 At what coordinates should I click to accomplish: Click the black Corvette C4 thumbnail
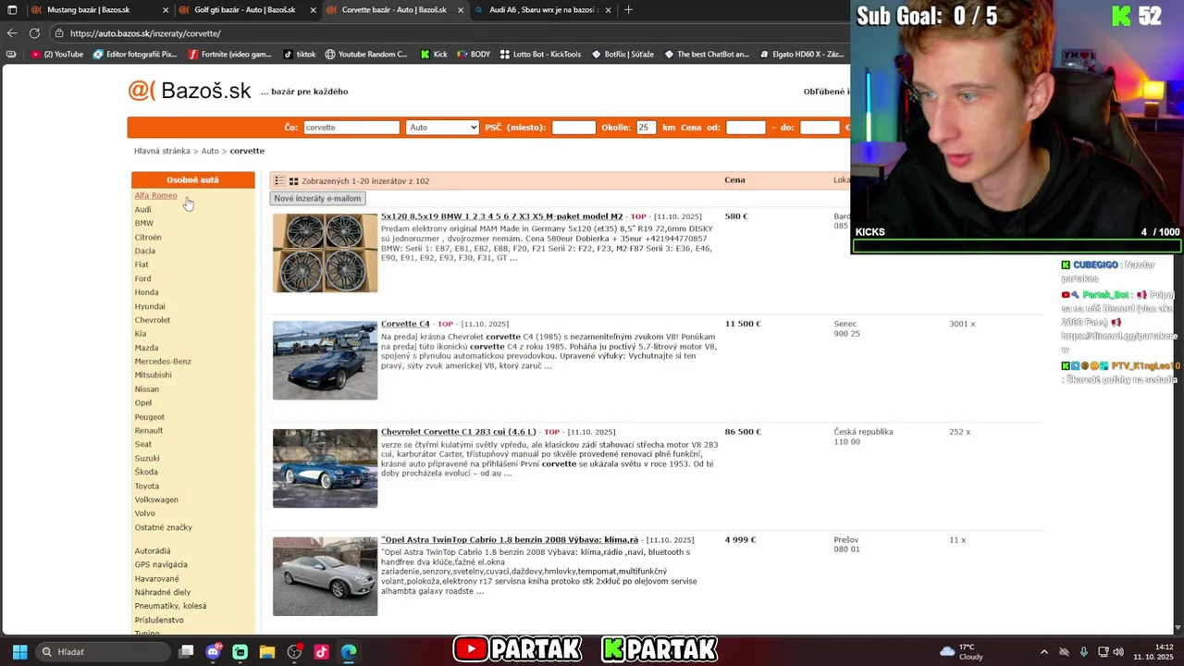pyautogui.click(x=325, y=361)
